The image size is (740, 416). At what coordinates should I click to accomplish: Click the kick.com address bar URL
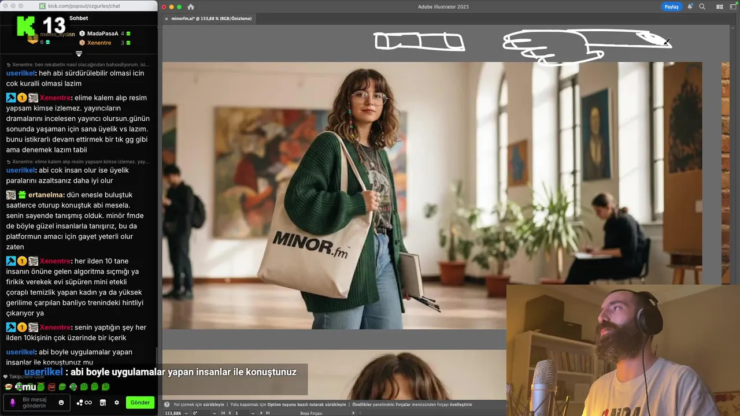84,6
